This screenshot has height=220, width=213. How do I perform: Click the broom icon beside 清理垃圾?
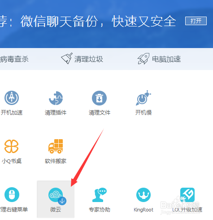[67, 58]
